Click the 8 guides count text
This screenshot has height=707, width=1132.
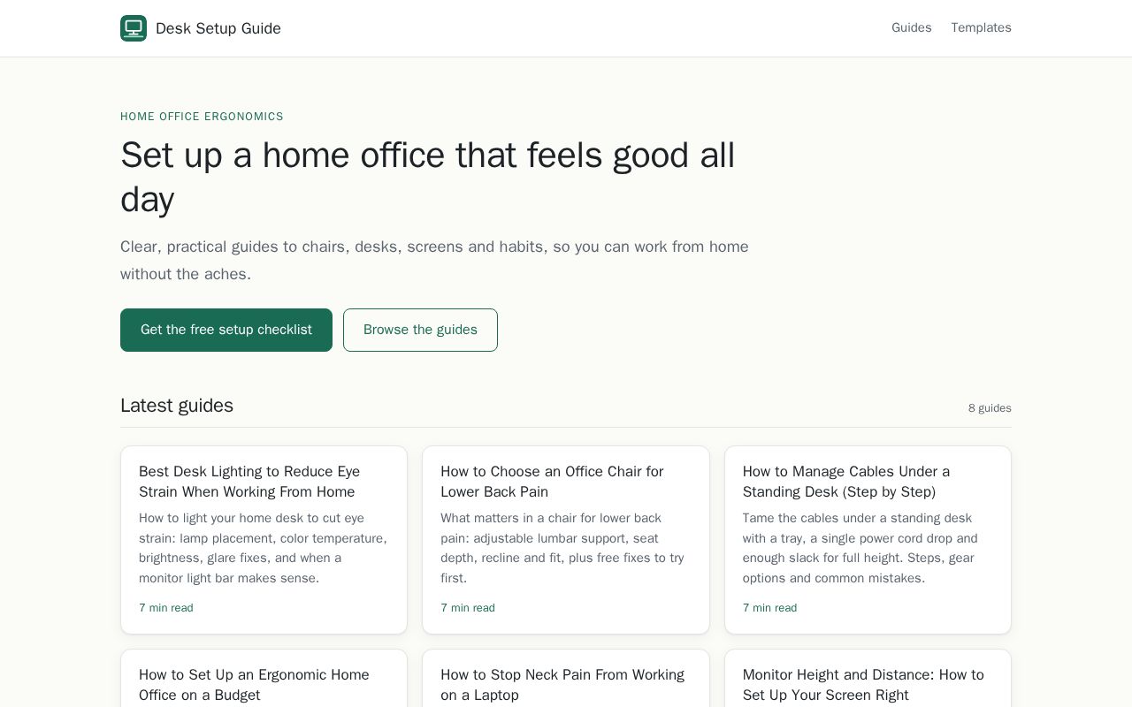(990, 408)
